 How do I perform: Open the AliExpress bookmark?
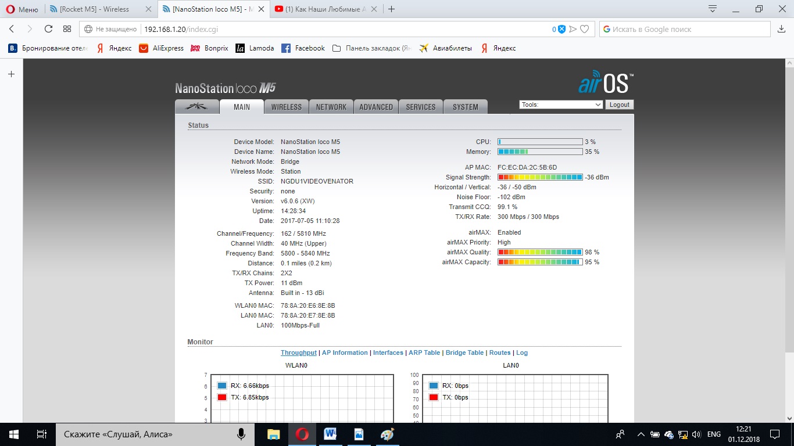click(x=161, y=48)
